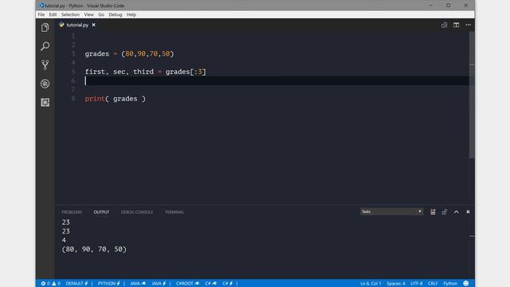Open the Source Control view
Viewport: 510px width, 287px height.
click(45, 65)
